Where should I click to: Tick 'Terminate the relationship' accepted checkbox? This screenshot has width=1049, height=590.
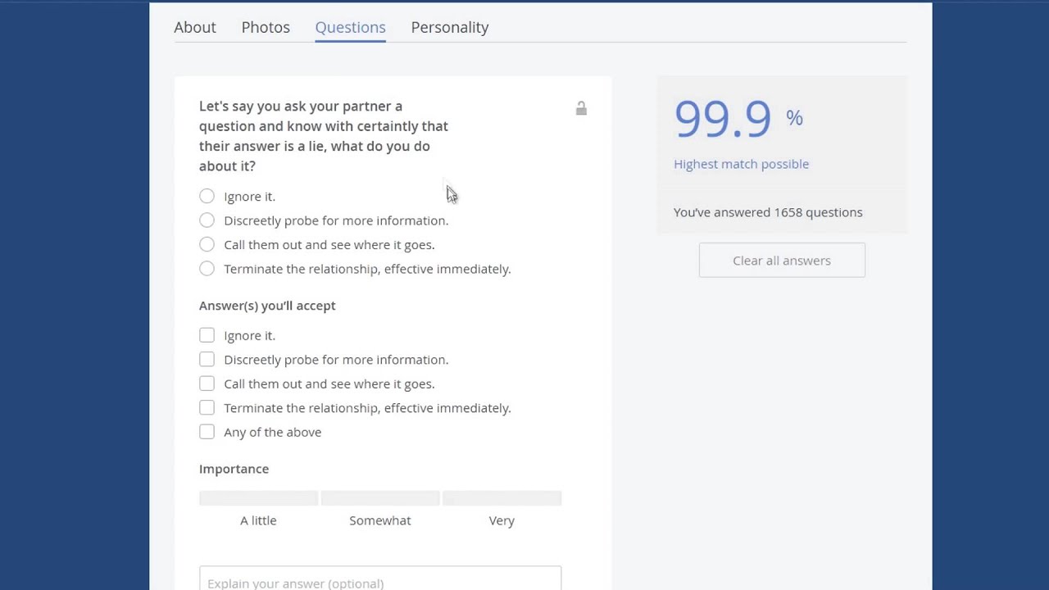pos(207,408)
